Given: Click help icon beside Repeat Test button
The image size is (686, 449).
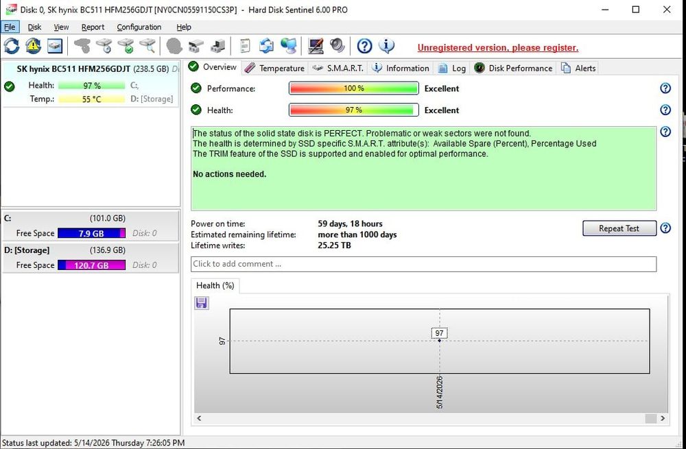Looking at the screenshot, I should (665, 228).
